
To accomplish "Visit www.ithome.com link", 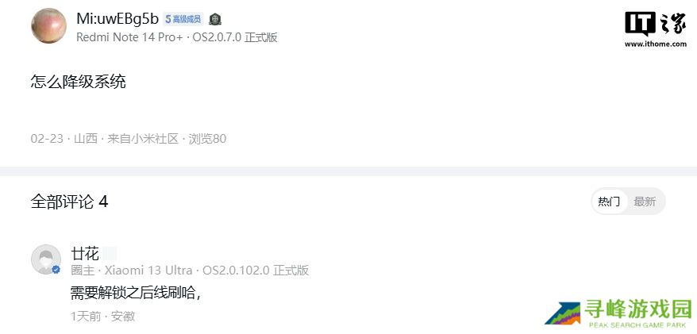I will tap(655, 44).
